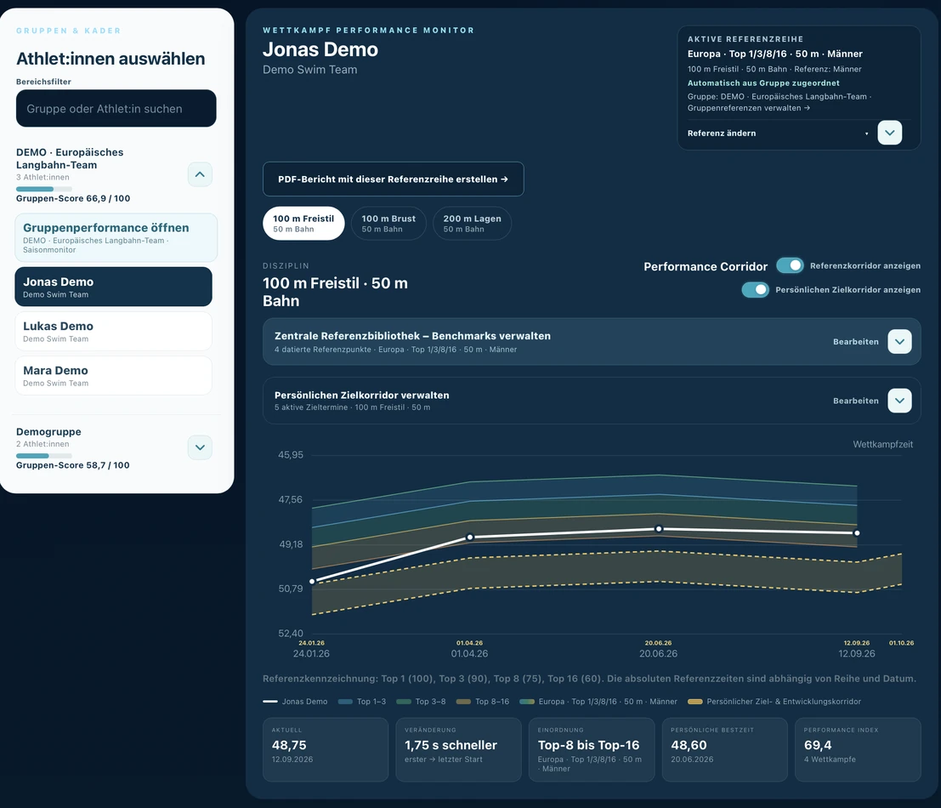Click Bearbeiten for Zentrale Referenzbibliothek
The height and width of the screenshot is (808, 941).
coord(855,342)
